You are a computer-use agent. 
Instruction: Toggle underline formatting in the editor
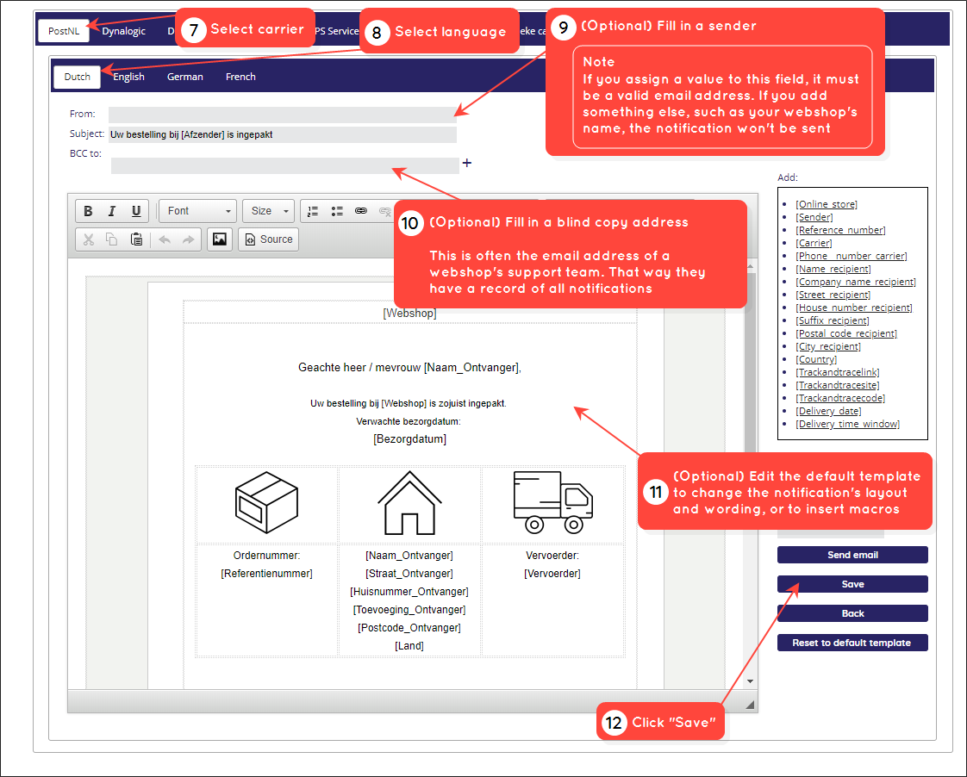pyautogui.click(x=136, y=211)
